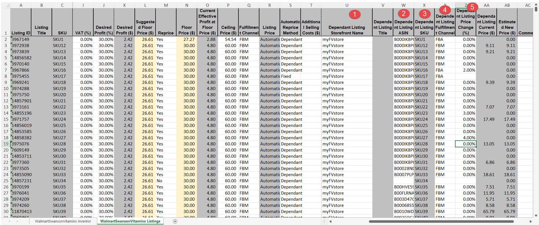
Task: Select row 8 header
Action: pos(6,76)
